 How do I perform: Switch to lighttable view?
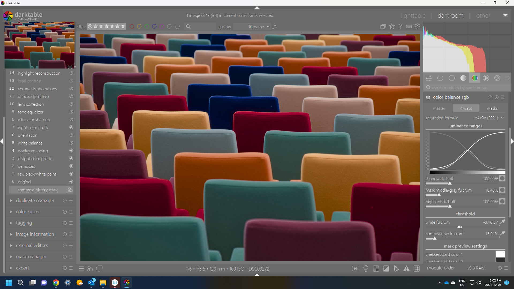pos(413,16)
